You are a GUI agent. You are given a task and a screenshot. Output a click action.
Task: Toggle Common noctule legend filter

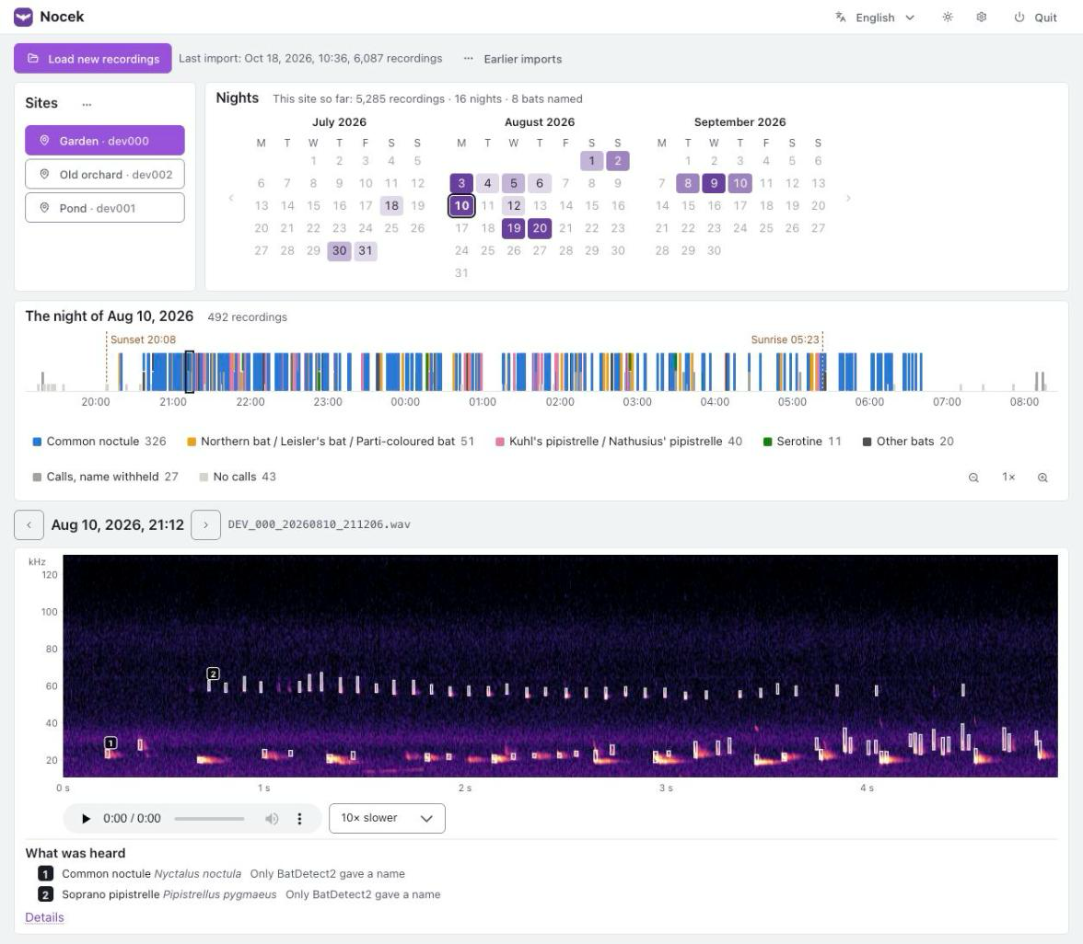click(99, 441)
